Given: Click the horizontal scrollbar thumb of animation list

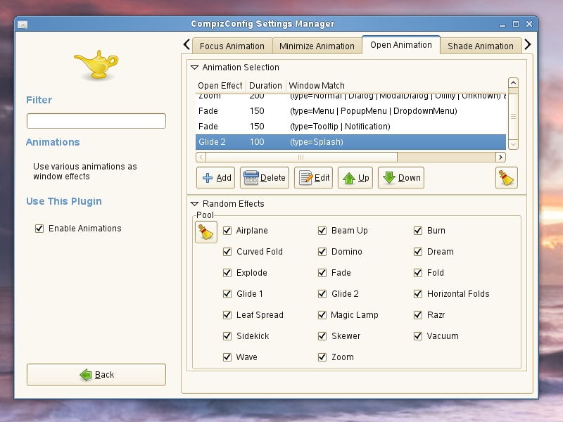Looking at the screenshot, I should click(302, 157).
